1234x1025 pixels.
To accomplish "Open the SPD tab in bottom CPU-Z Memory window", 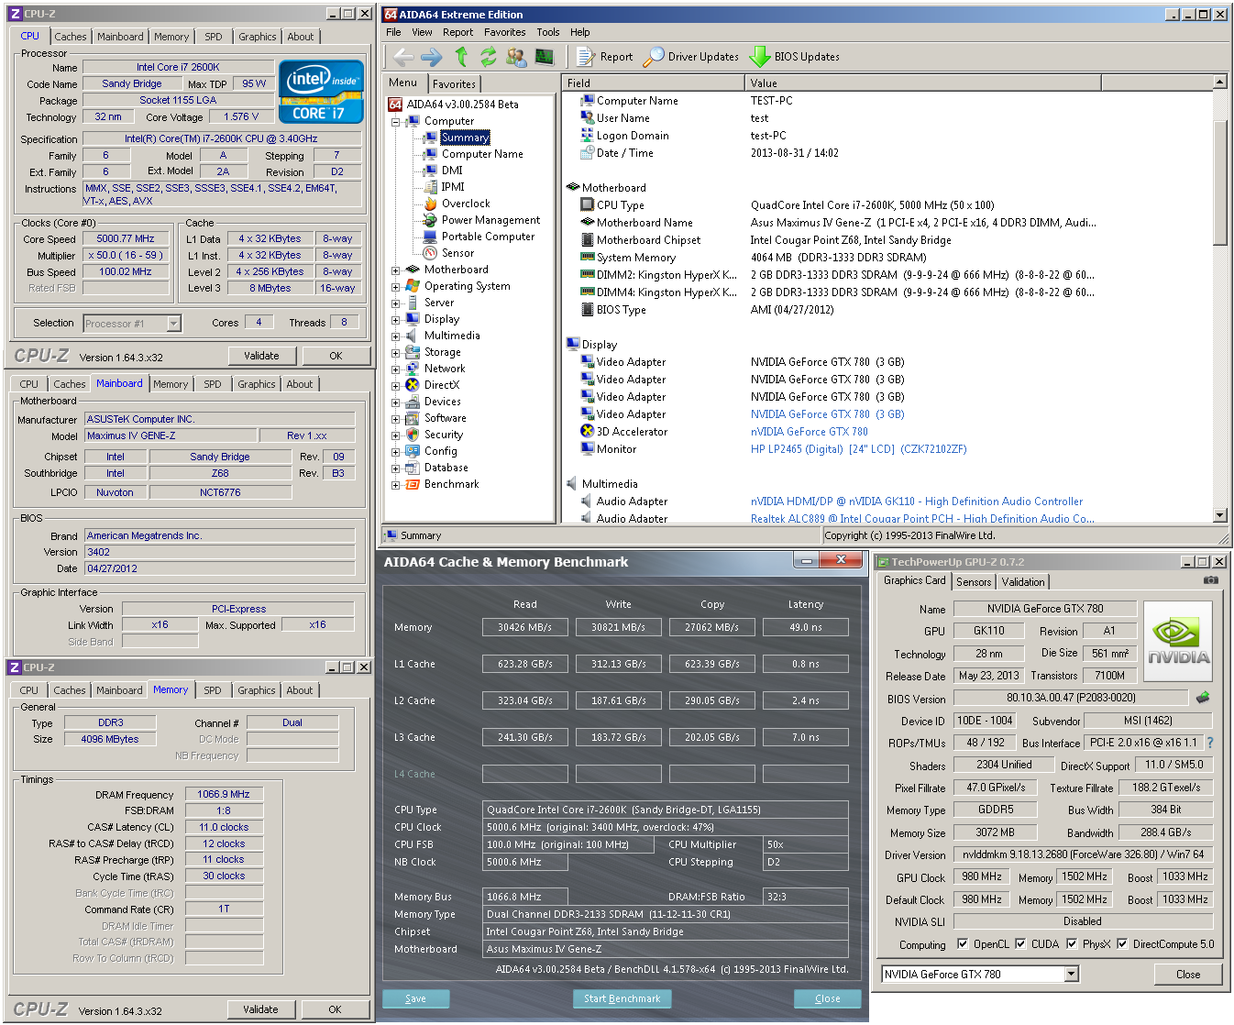I will [x=213, y=690].
